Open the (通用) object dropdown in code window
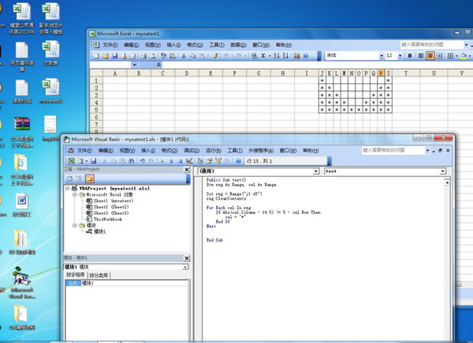This screenshot has width=473, height=343. click(x=316, y=171)
